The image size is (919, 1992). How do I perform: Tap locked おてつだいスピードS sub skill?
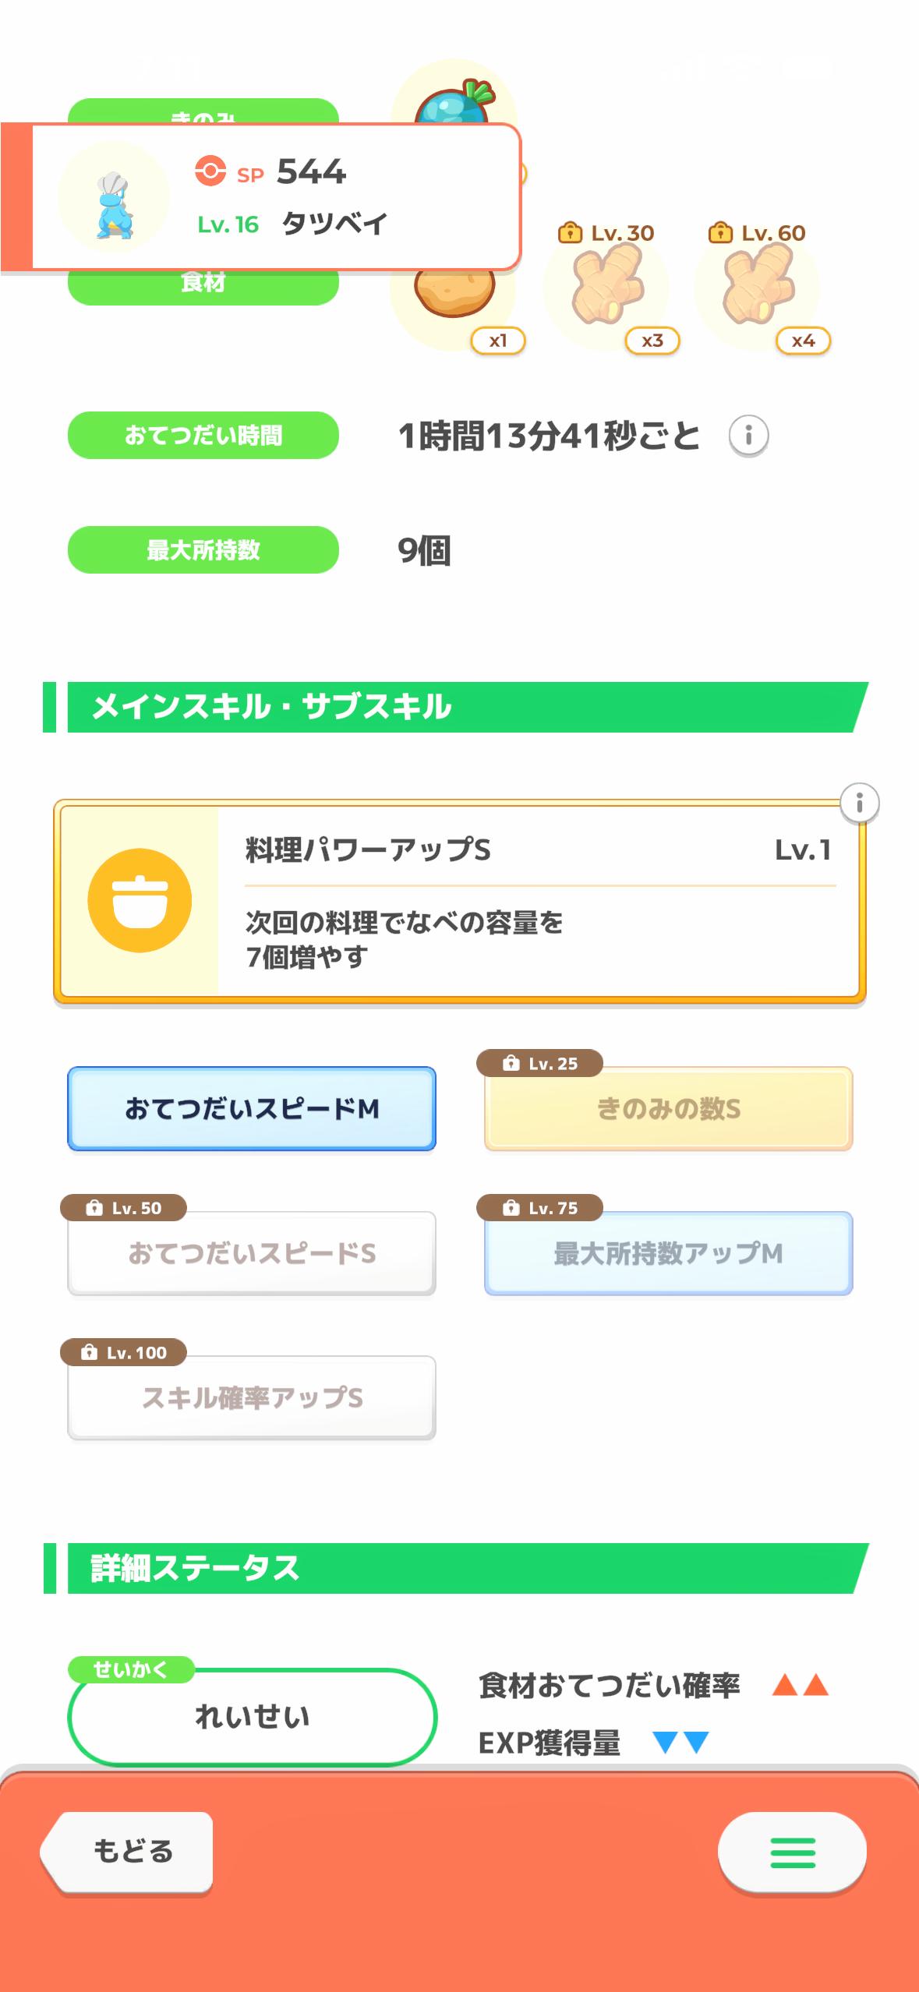[252, 1252]
